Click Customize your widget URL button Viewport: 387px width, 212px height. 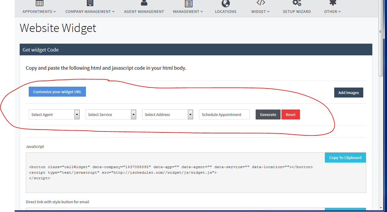(x=57, y=92)
